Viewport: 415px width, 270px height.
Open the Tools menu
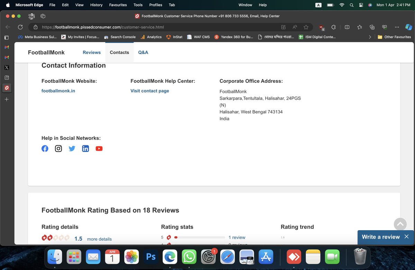138,5
